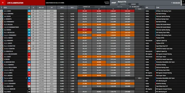Image resolution: width=185 pixels, height=93 pixels.
Task: Click rider number badge 72 for Marco Bezzecchi
Action: click(x=29, y=33)
